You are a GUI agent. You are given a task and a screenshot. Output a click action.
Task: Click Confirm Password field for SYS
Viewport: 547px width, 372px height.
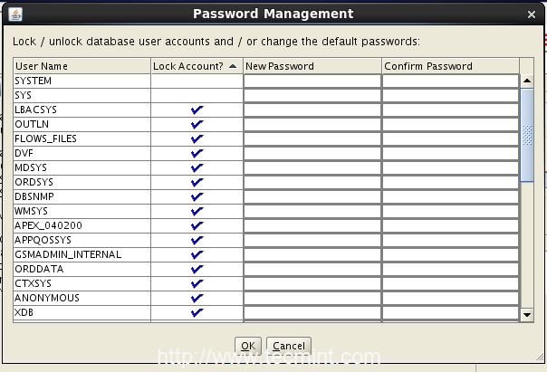click(x=449, y=95)
